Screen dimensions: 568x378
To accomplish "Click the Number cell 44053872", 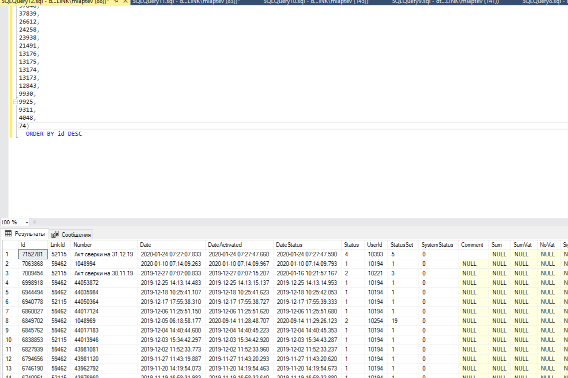I will pos(104,283).
